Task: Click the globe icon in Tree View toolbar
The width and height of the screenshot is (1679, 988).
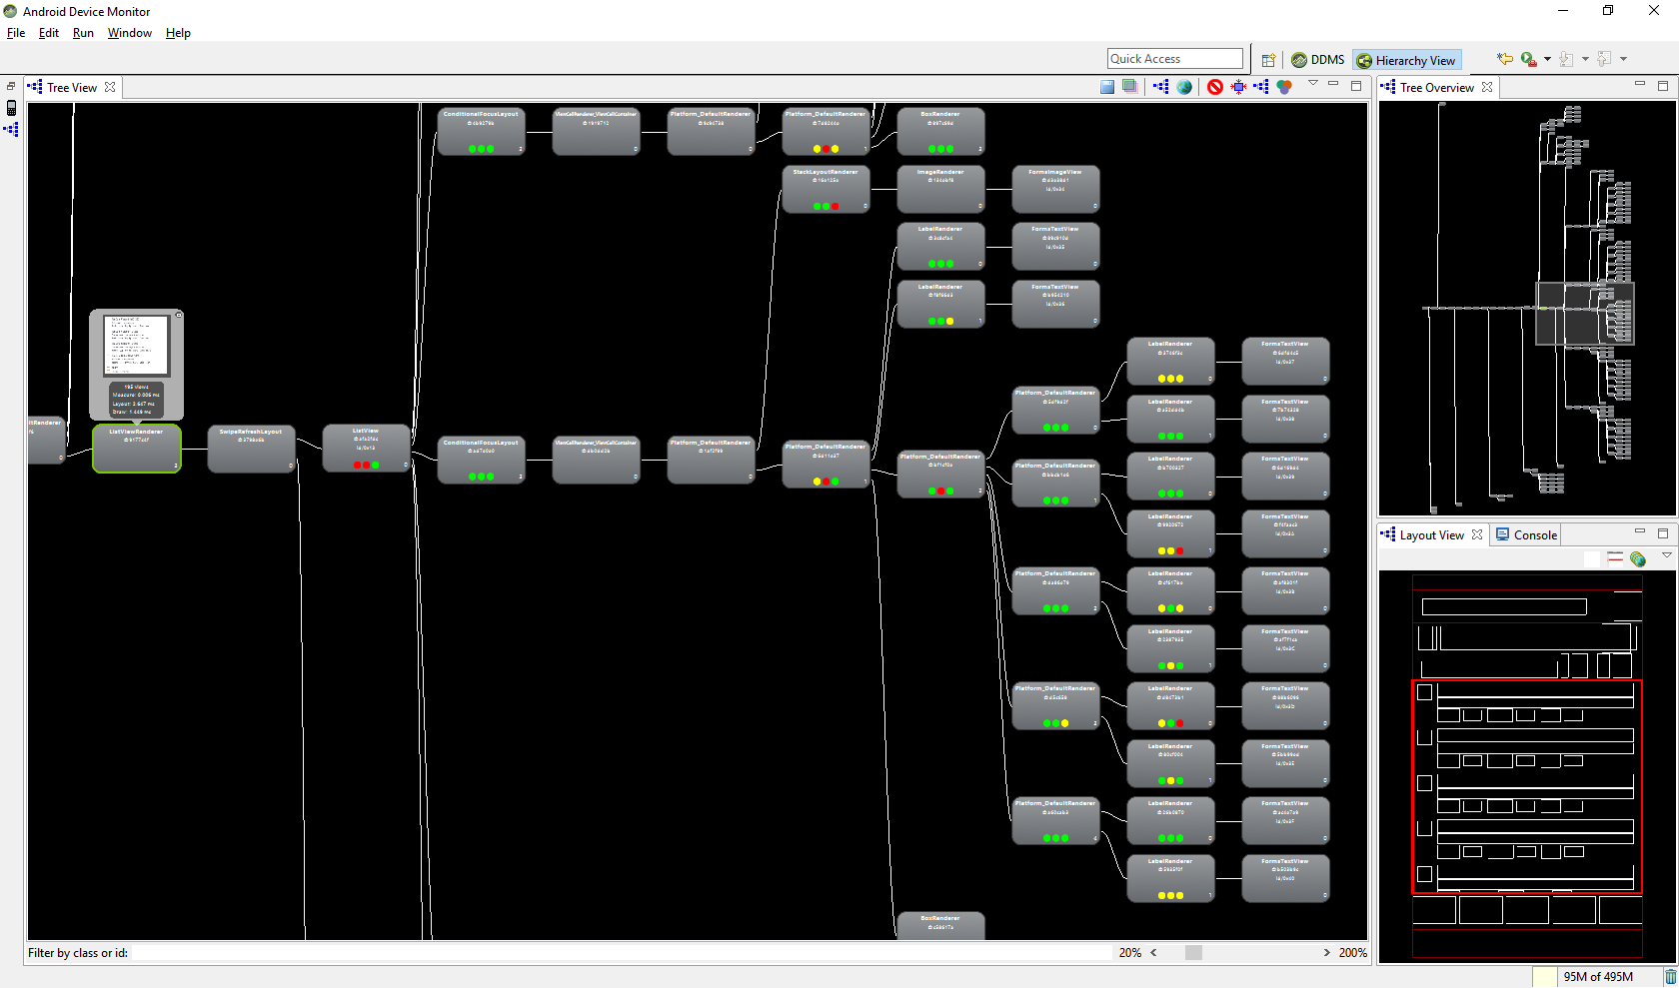Action: [x=1184, y=87]
